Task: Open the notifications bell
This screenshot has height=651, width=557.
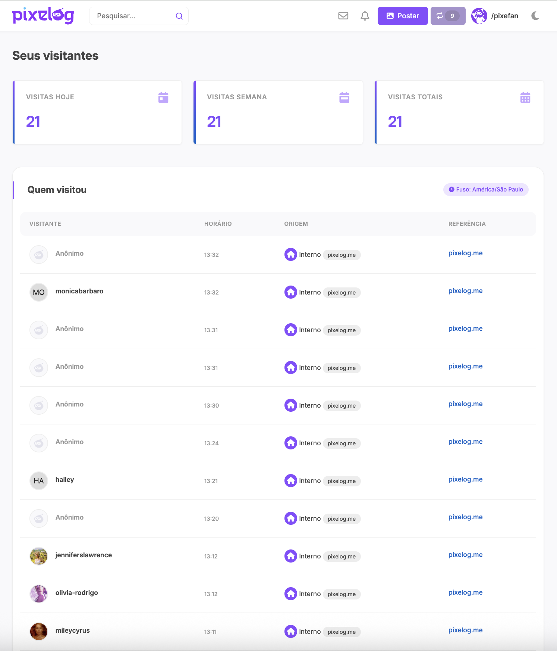Action: 365,16
